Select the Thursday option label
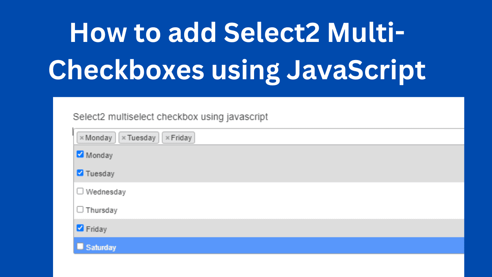 (101, 210)
